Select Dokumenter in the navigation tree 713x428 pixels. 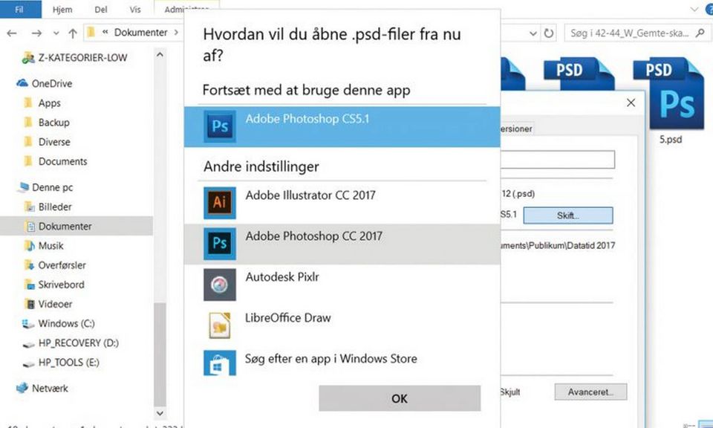(x=65, y=226)
